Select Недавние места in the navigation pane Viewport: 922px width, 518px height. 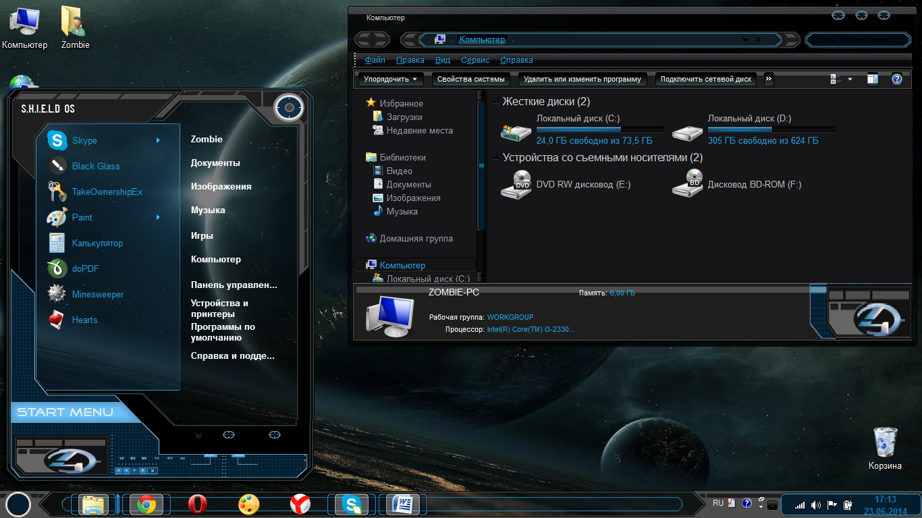tap(419, 130)
